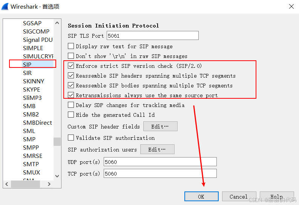299x205 pixels.
Task: Open the Help button
Action: point(277,196)
